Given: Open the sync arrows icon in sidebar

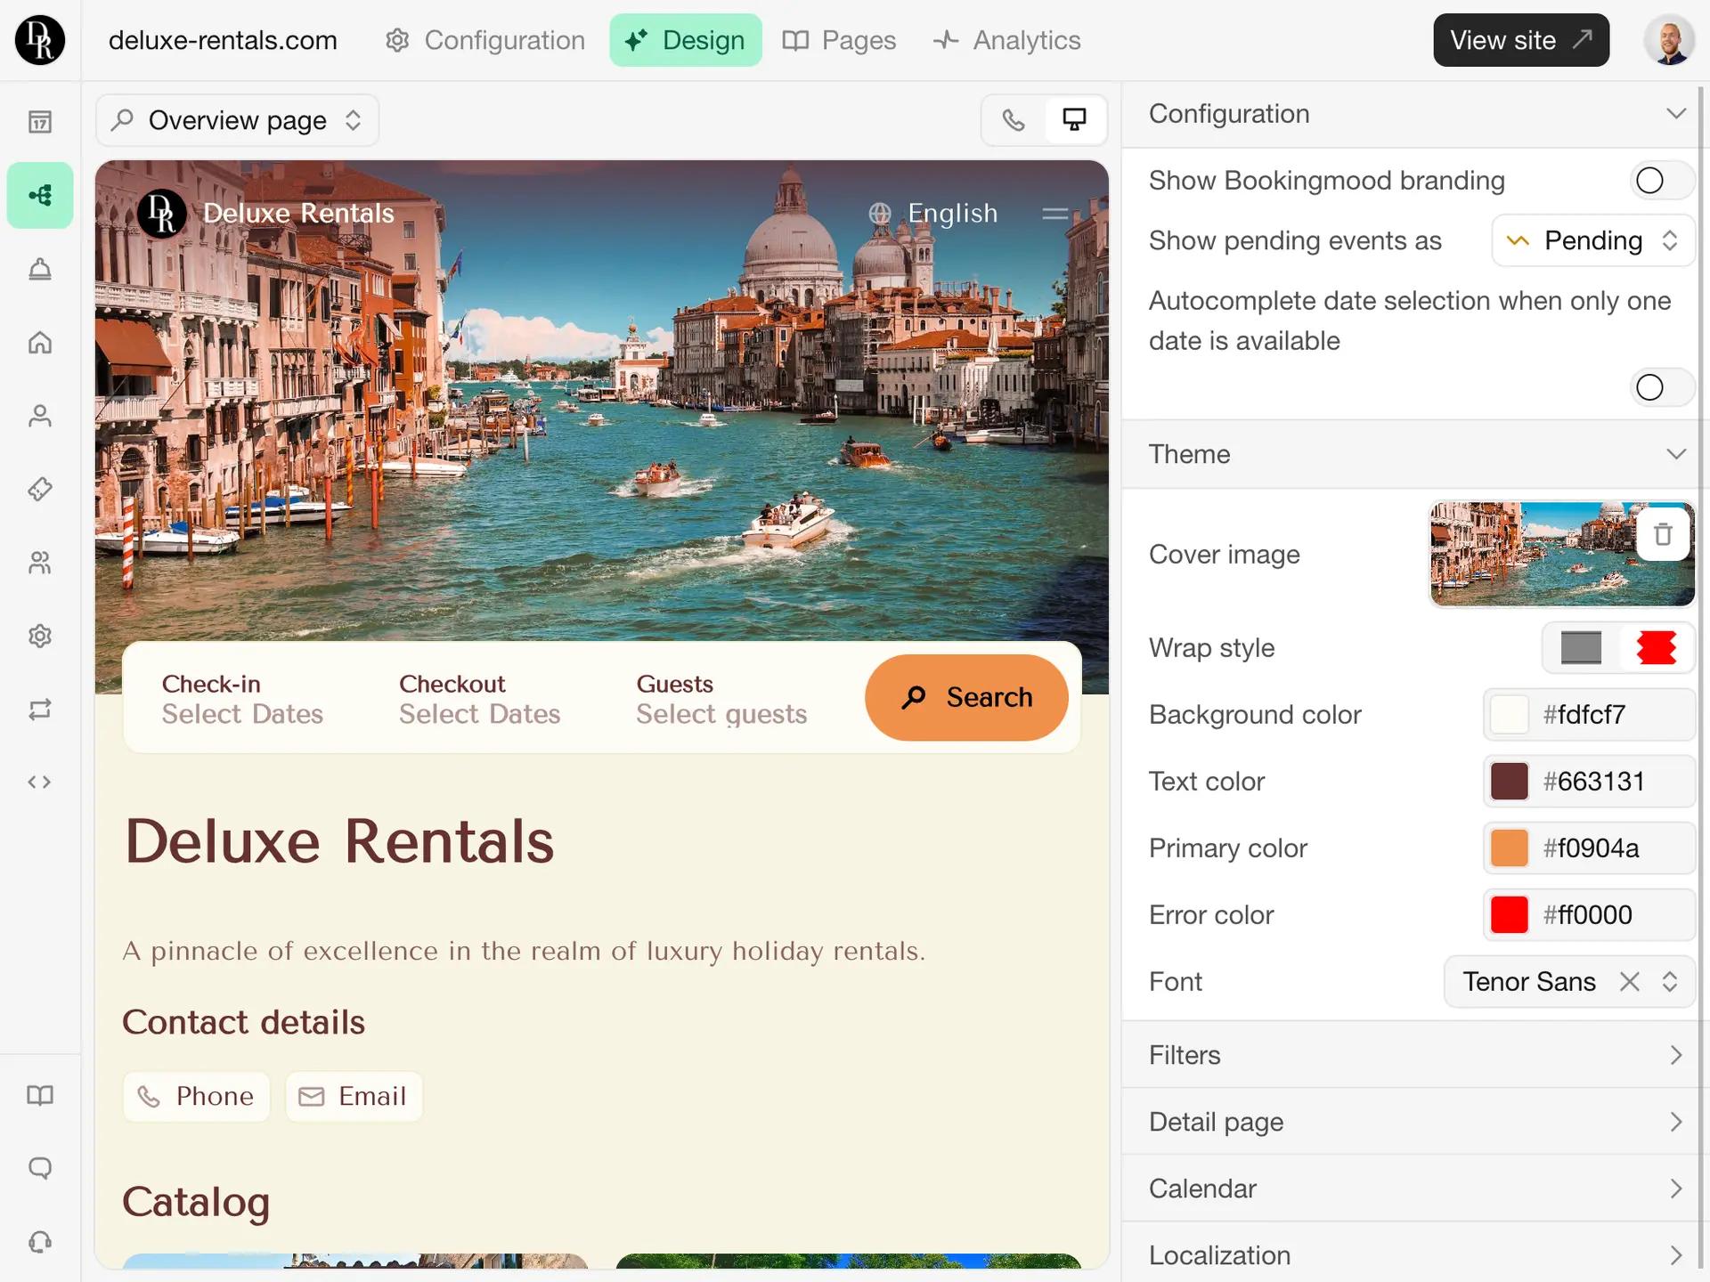Looking at the screenshot, I should 40,710.
